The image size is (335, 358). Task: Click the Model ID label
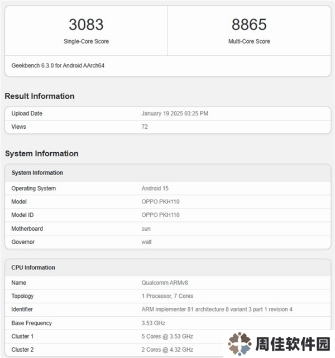pyautogui.click(x=22, y=215)
